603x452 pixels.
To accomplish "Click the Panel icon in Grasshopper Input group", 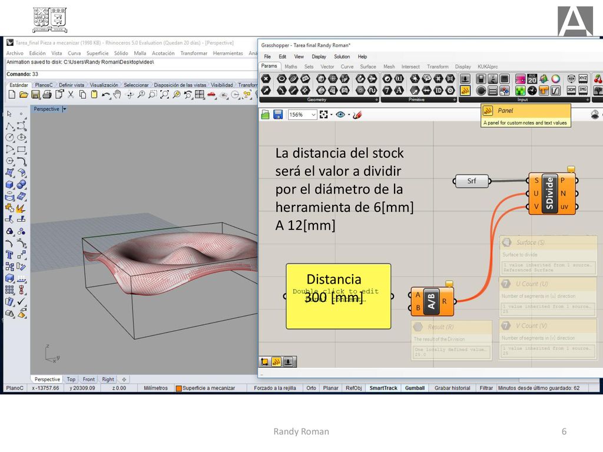I will (465, 91).
